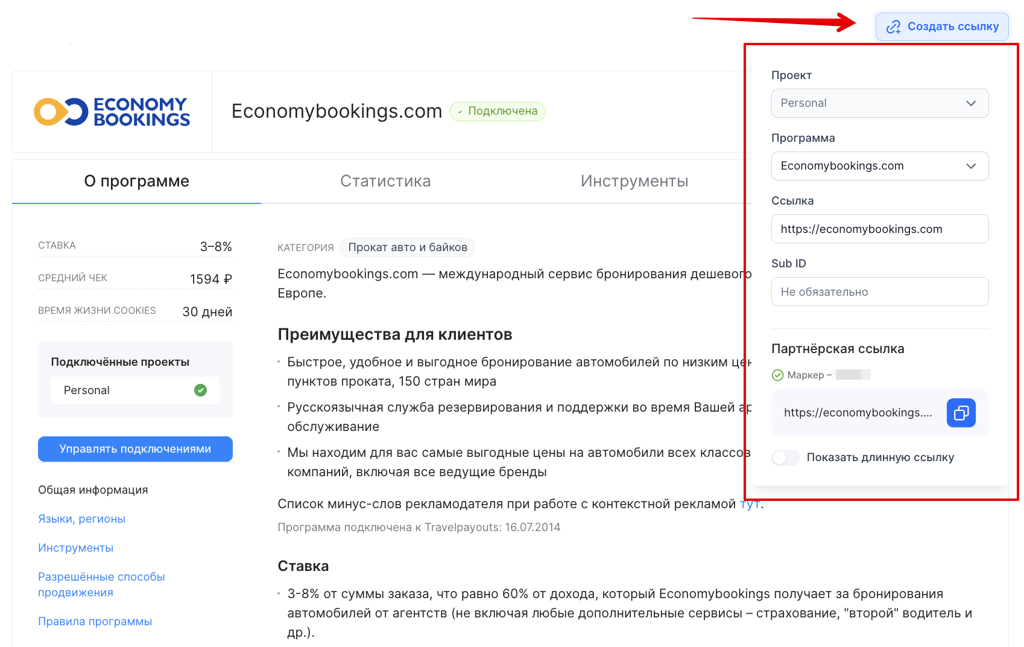Click the green check icon beside the Personal project
This screenshot has width=1024, height=647.
201,390
